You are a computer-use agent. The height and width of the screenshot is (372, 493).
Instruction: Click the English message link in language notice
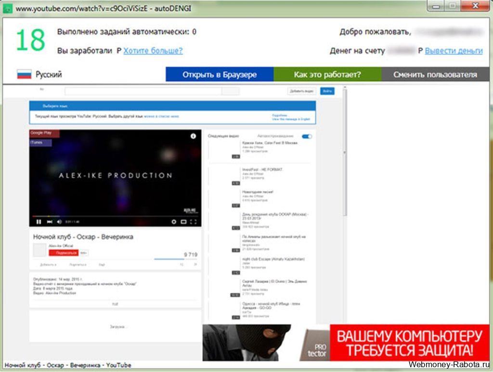coord(291,119)
